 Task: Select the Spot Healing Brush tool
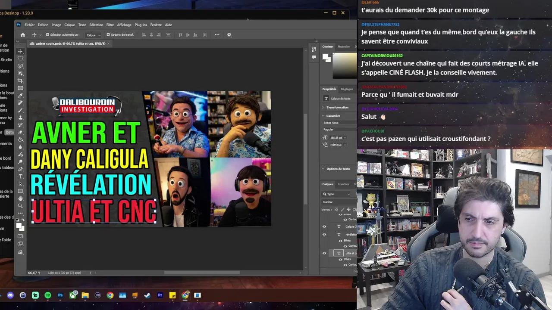[x=20, y=102]
